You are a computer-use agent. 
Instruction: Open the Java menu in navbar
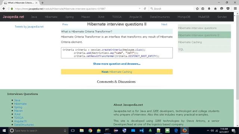[34, 17]
